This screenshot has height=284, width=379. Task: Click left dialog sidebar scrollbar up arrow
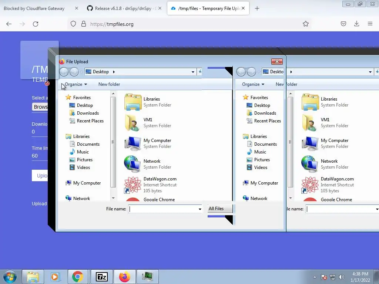coord(113,94)
